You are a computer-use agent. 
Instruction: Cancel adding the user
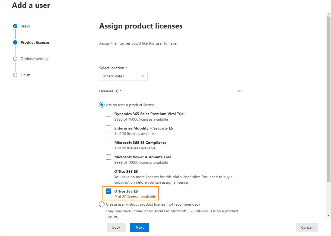pos(307,227)
